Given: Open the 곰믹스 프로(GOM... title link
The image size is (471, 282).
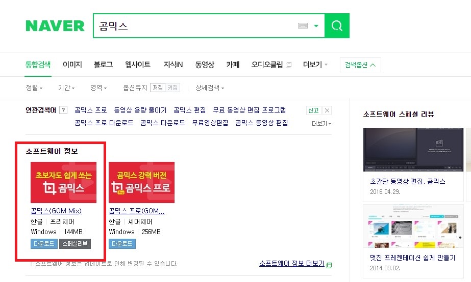Looking at the screenshot, I should coord(137,211).
